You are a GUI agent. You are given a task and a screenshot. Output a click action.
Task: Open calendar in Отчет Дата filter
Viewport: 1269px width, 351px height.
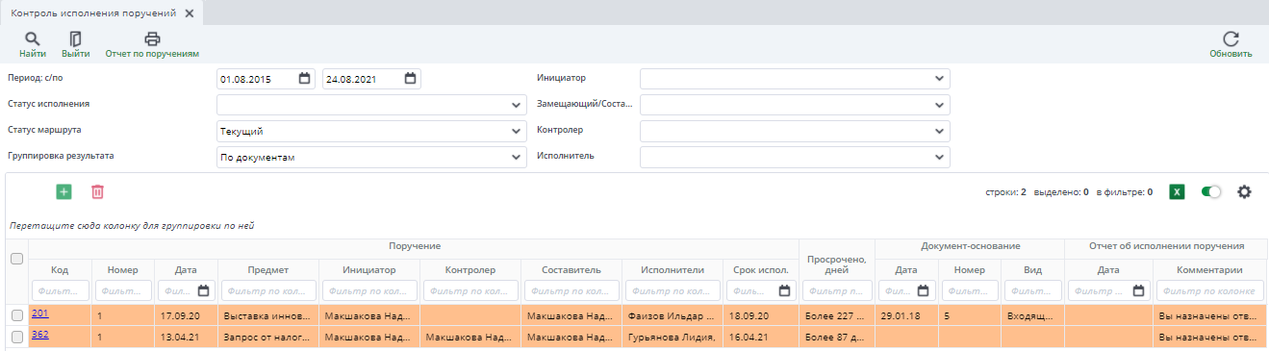pos(1139,290)
